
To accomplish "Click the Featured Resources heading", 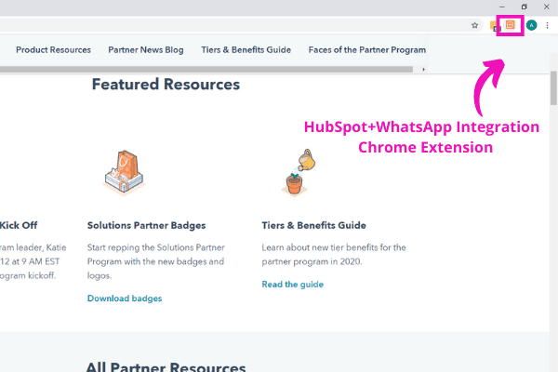I will pyautogui.click(x=166, y=85).
